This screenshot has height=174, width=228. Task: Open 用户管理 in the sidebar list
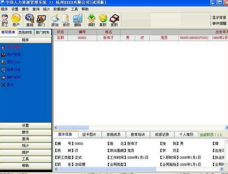coord(11,55)
